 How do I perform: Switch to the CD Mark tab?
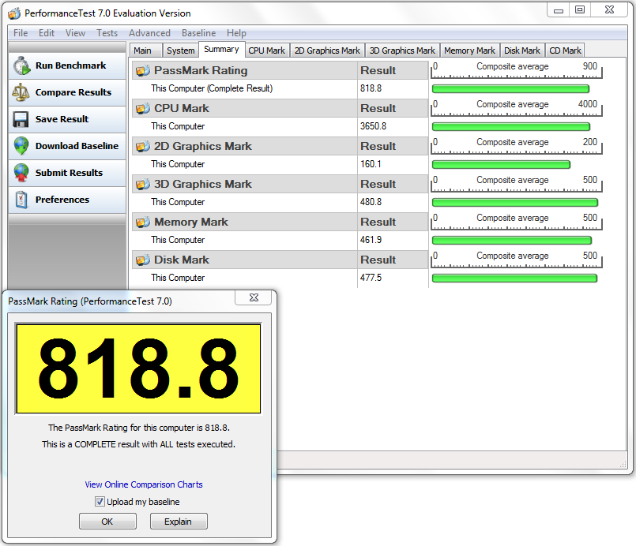coord(565,50)
